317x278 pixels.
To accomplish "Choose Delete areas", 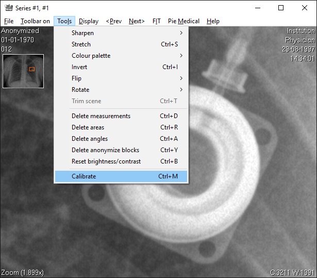I will coord(121,127).
